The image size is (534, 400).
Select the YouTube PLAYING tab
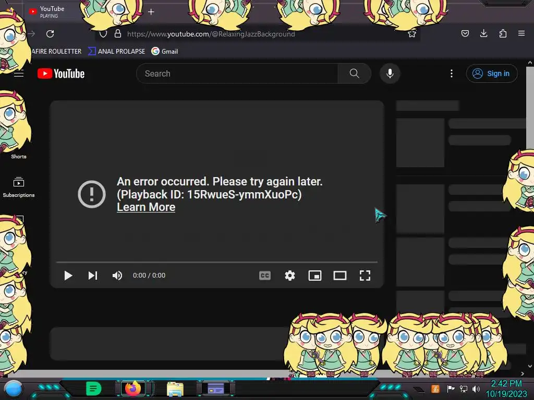pyautogui.click(x=51, y=12)
